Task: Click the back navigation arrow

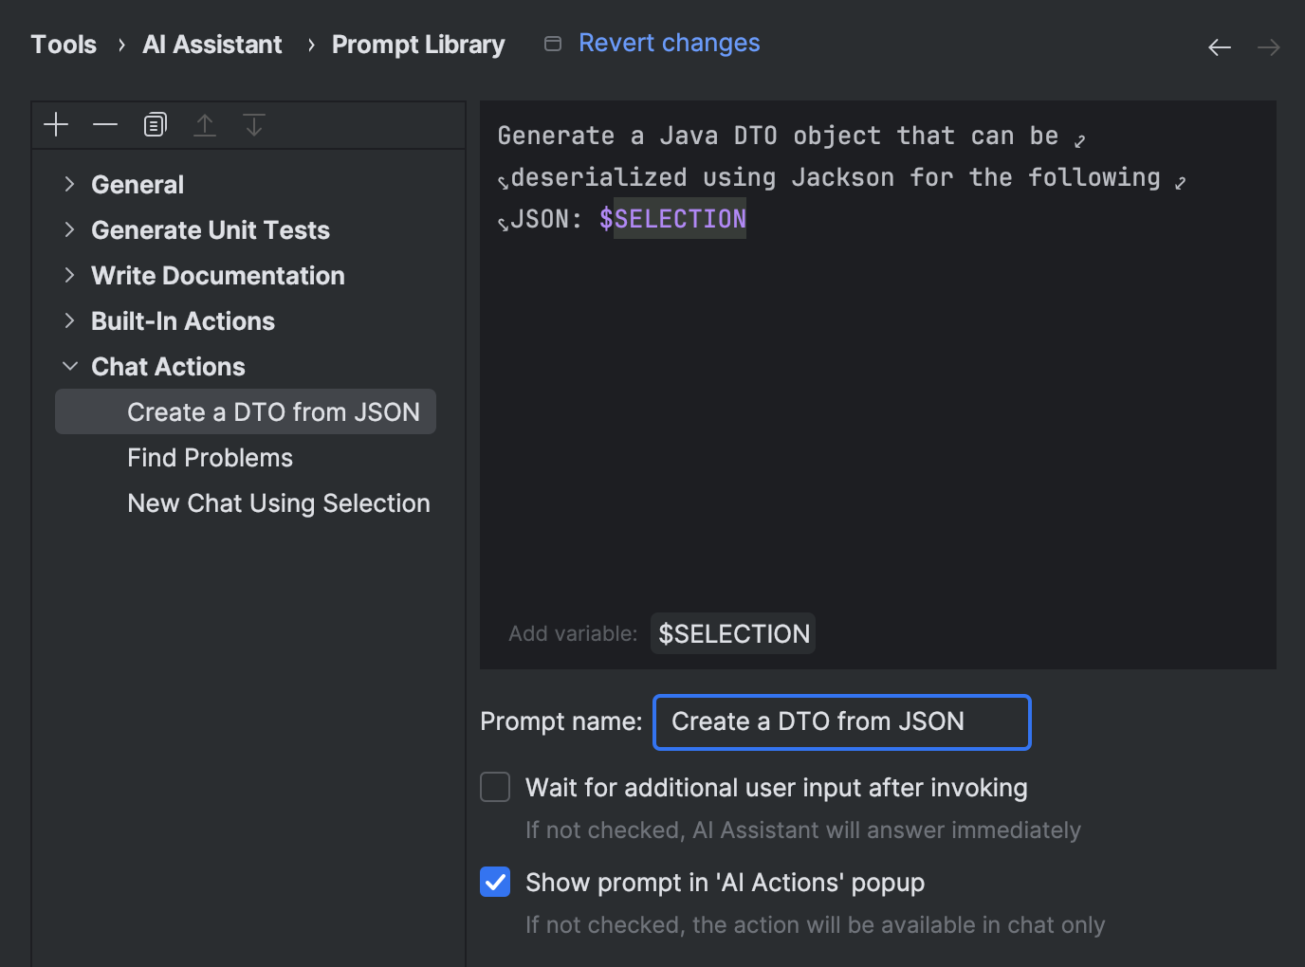Action: click(x=1220, y=46)
